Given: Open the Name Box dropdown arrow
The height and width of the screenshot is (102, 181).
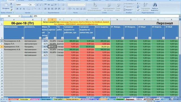Looking at the screenshot, I should point(19,16).
